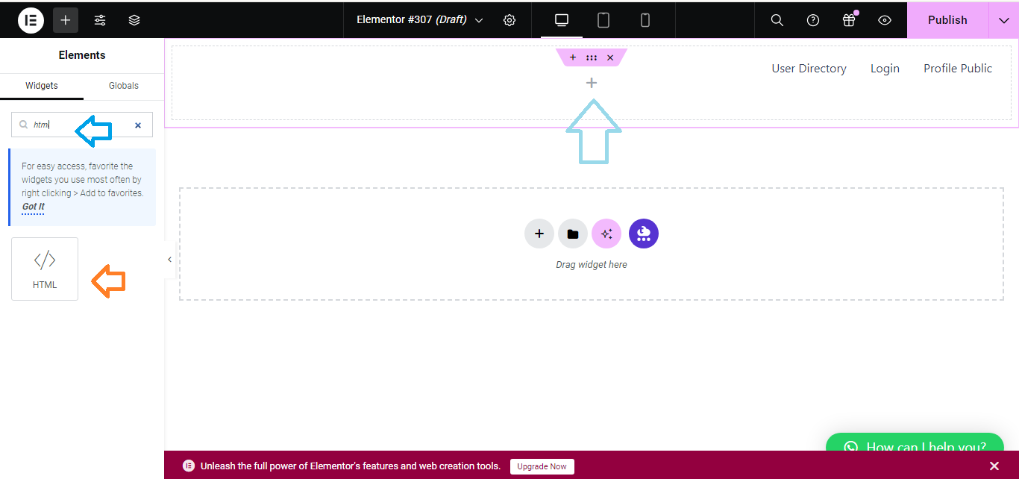Click the Upgrade Now button
This screenshot has width=1019, height=479.
tap(542, 466)
